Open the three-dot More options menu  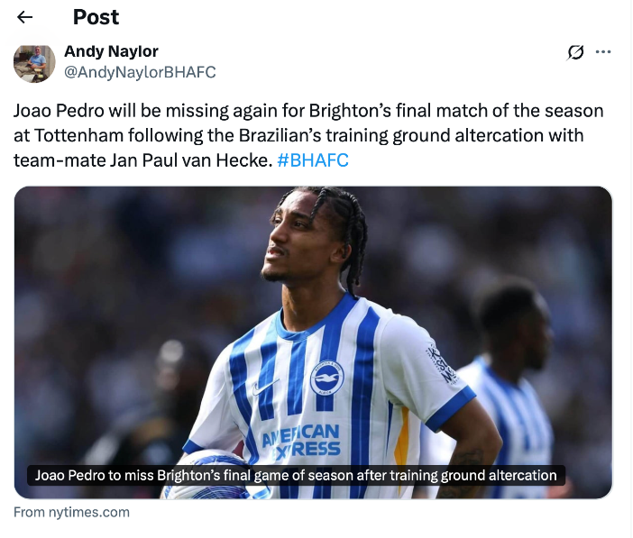click(x=604, y=51)
